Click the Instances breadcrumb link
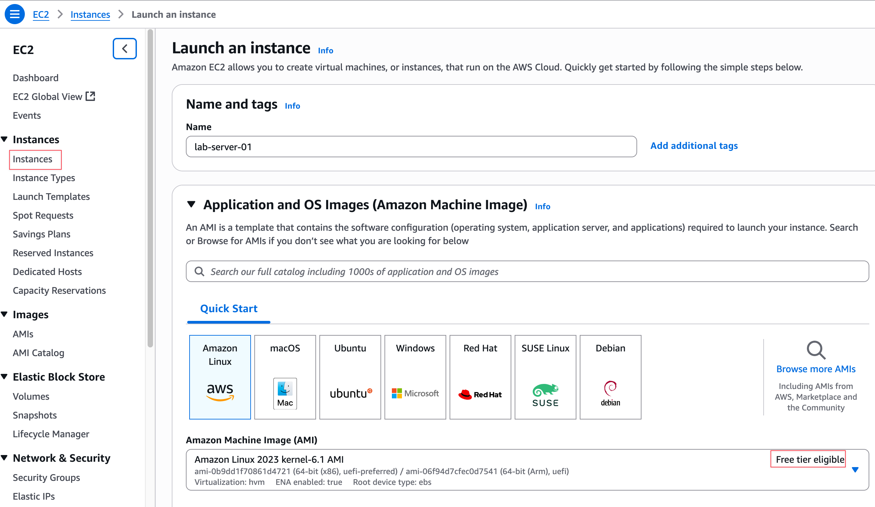Screen dimensions: 875x507 tap(90, 14)
